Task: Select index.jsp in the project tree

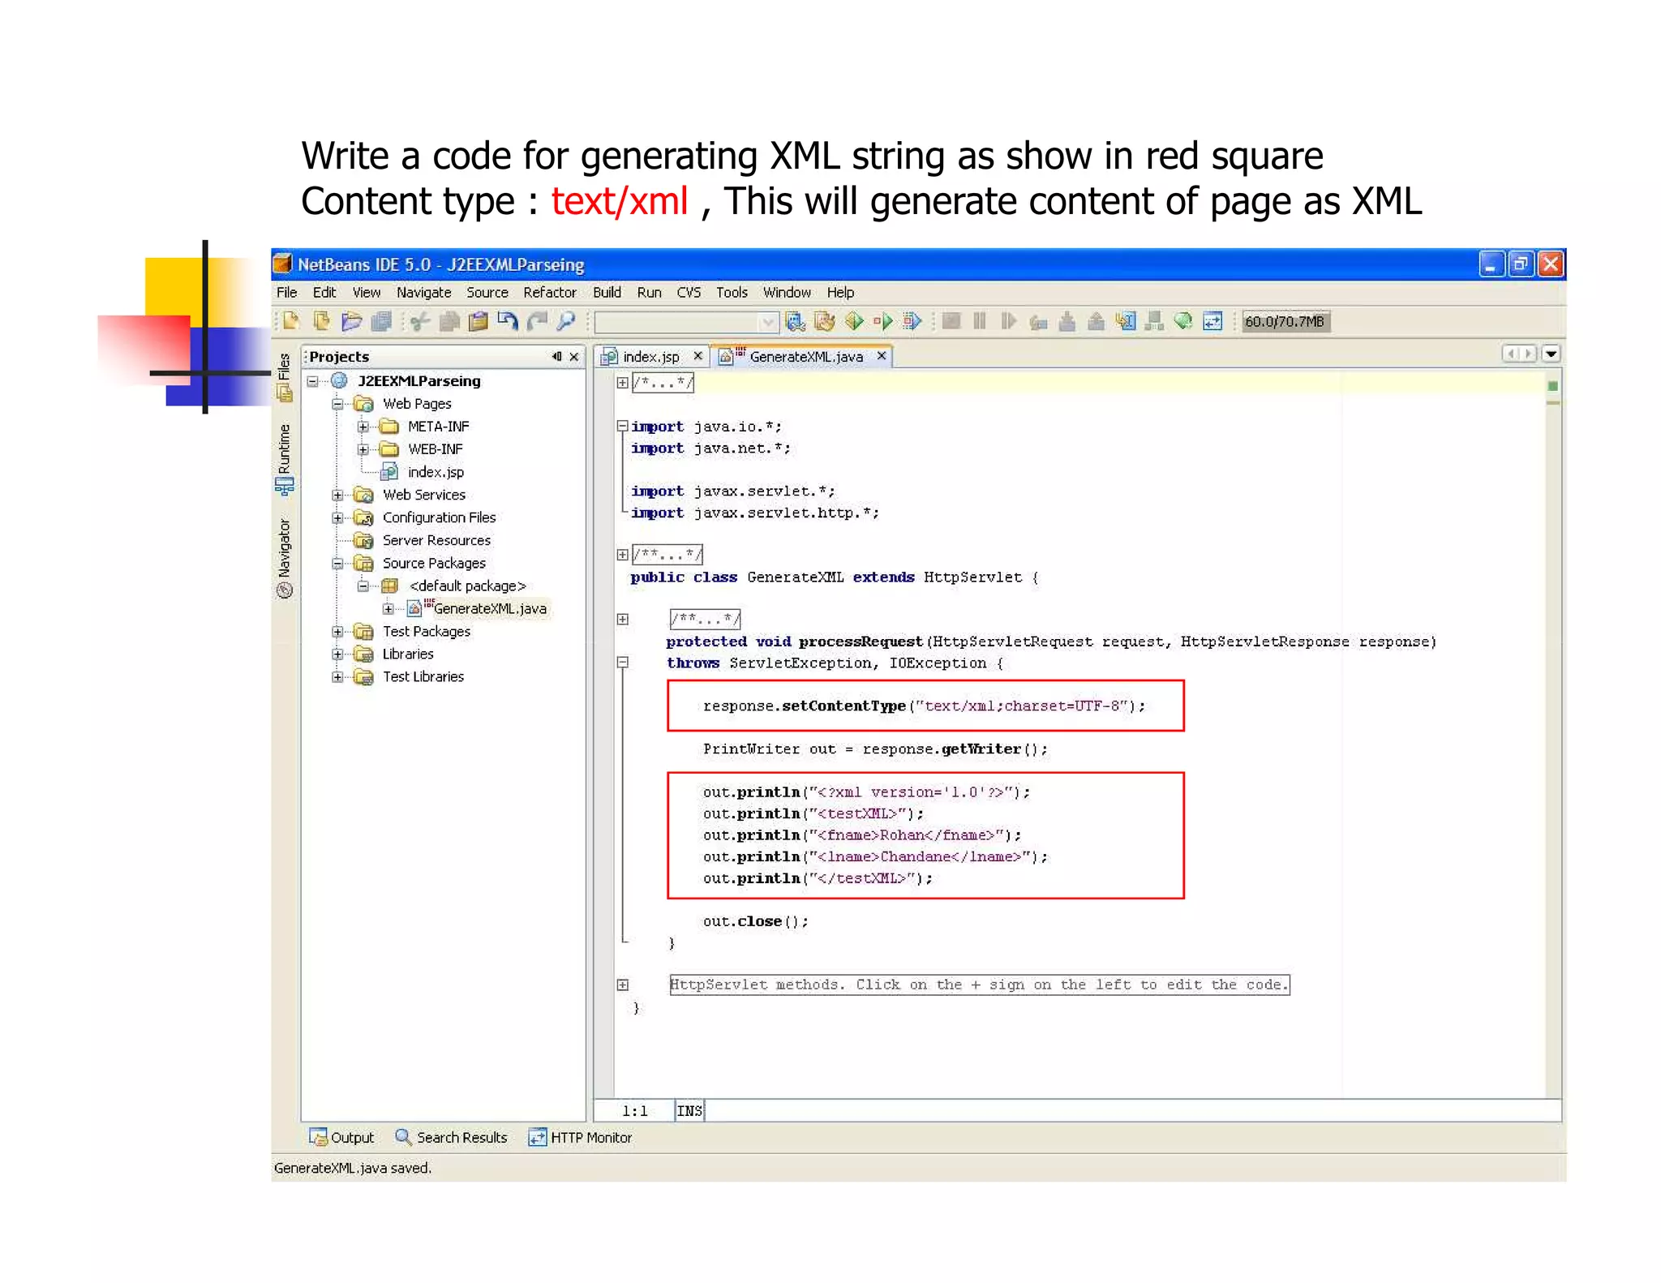Action: pyautogui.click(x=436, y=472)
